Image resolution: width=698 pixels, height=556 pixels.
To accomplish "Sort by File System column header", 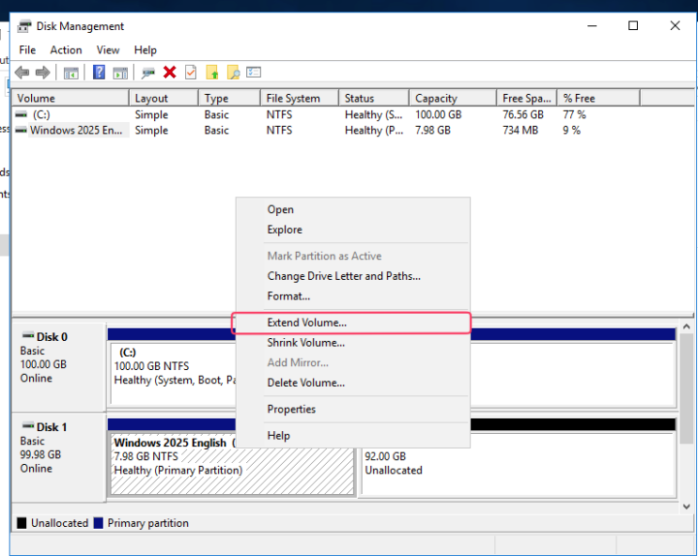I will click(x=293, y=98).
